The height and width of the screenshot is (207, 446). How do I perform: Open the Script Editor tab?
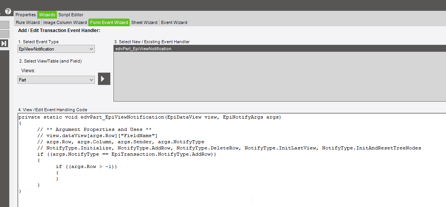click(x=71, y=15)
